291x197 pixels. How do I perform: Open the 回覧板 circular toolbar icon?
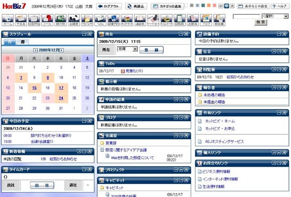coord(180,20)
